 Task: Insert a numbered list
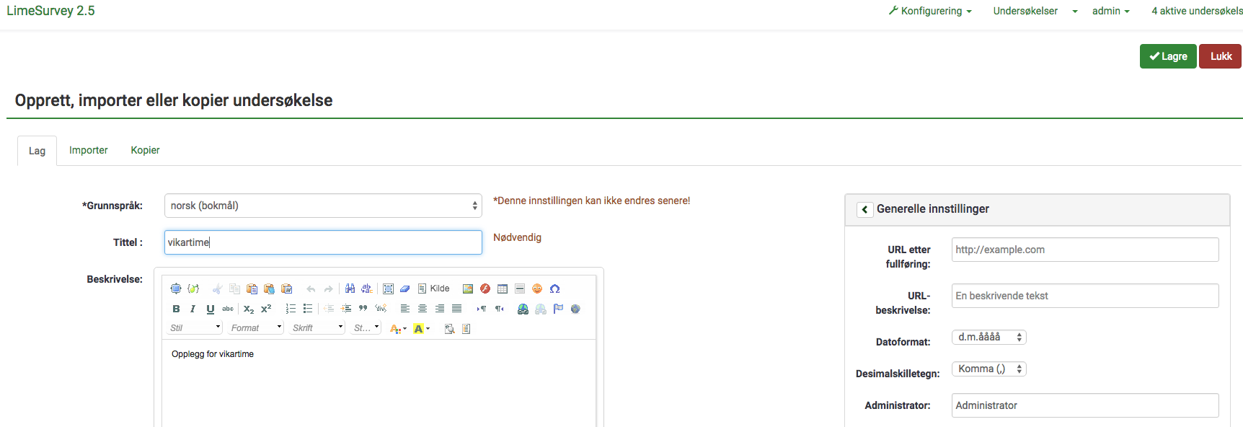click(291, 309)
